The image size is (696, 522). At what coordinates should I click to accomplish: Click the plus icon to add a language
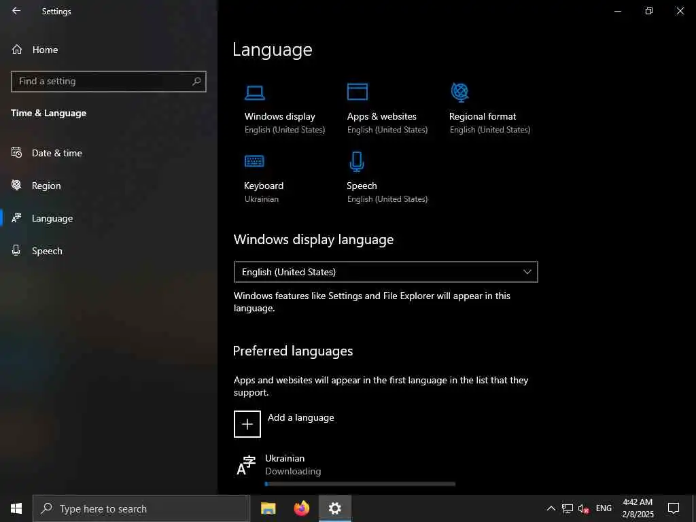click(247, 424)
